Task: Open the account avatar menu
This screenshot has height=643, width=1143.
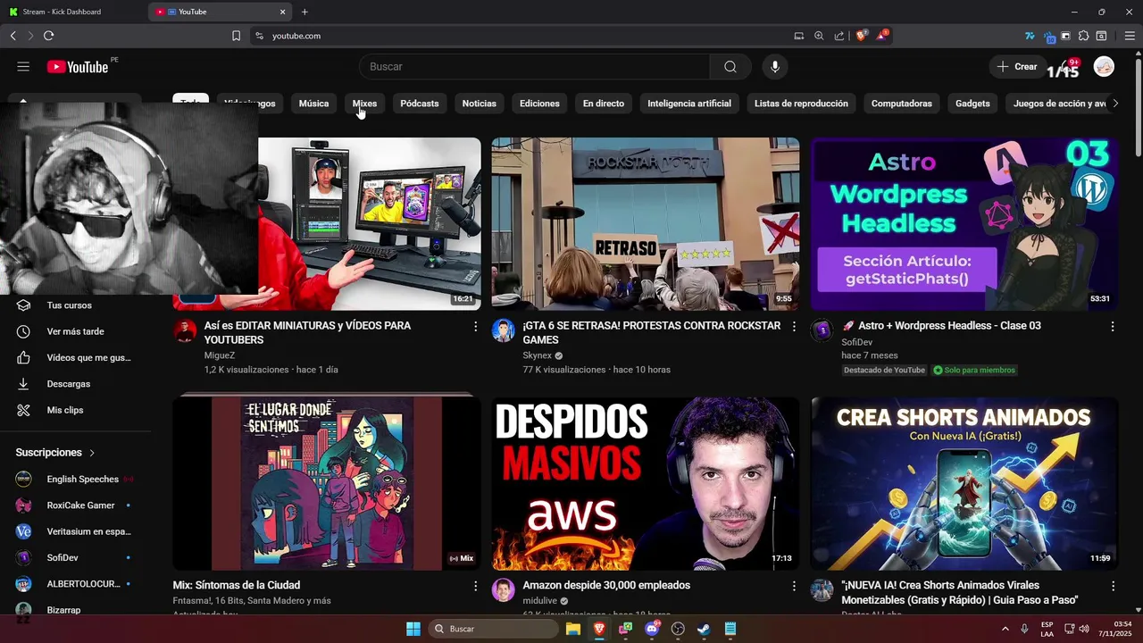Action: tap(1105, 67)
